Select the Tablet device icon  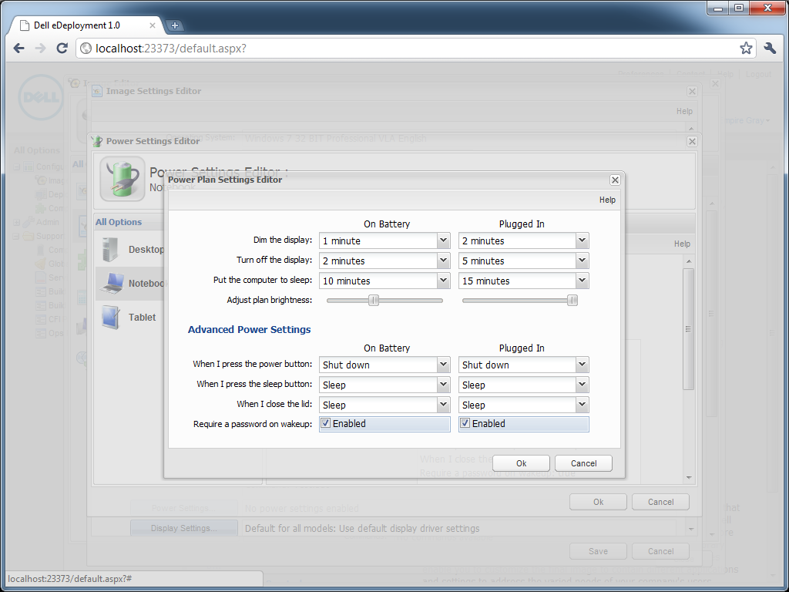click(x=111, y=317)
